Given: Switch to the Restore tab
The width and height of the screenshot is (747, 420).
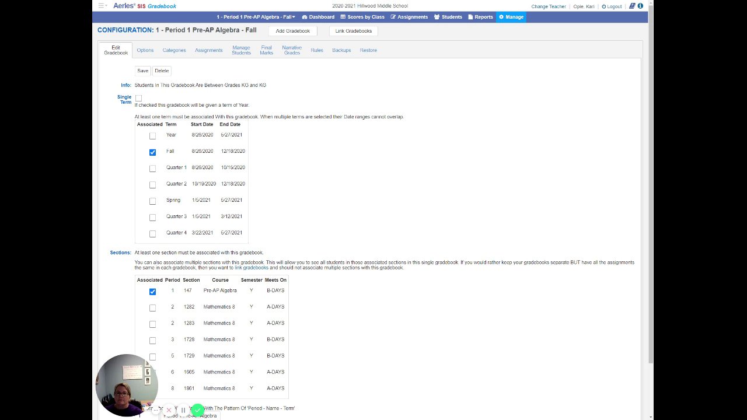Looking at the screenshot, I should point(368,50).
